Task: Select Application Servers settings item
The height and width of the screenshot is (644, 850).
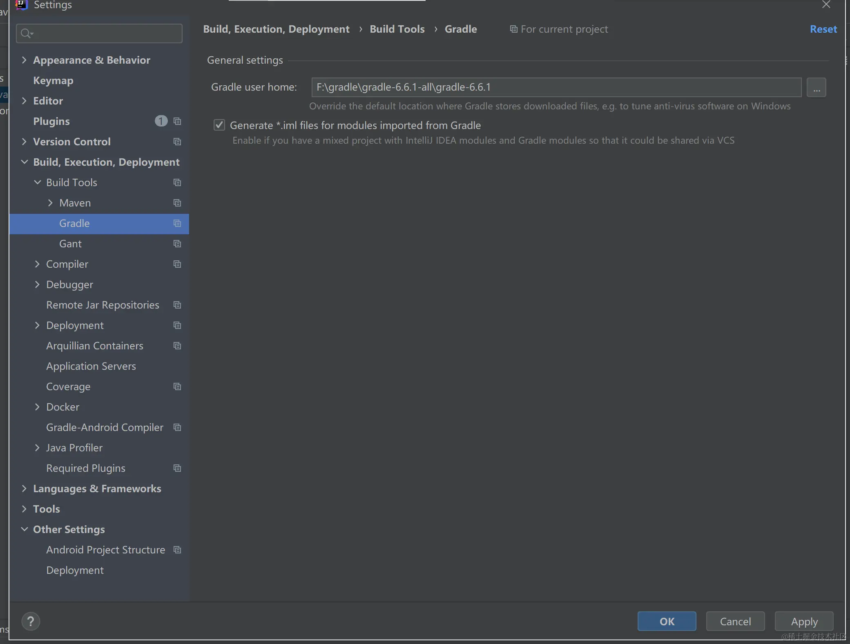Action: click(x=91, y=366)
